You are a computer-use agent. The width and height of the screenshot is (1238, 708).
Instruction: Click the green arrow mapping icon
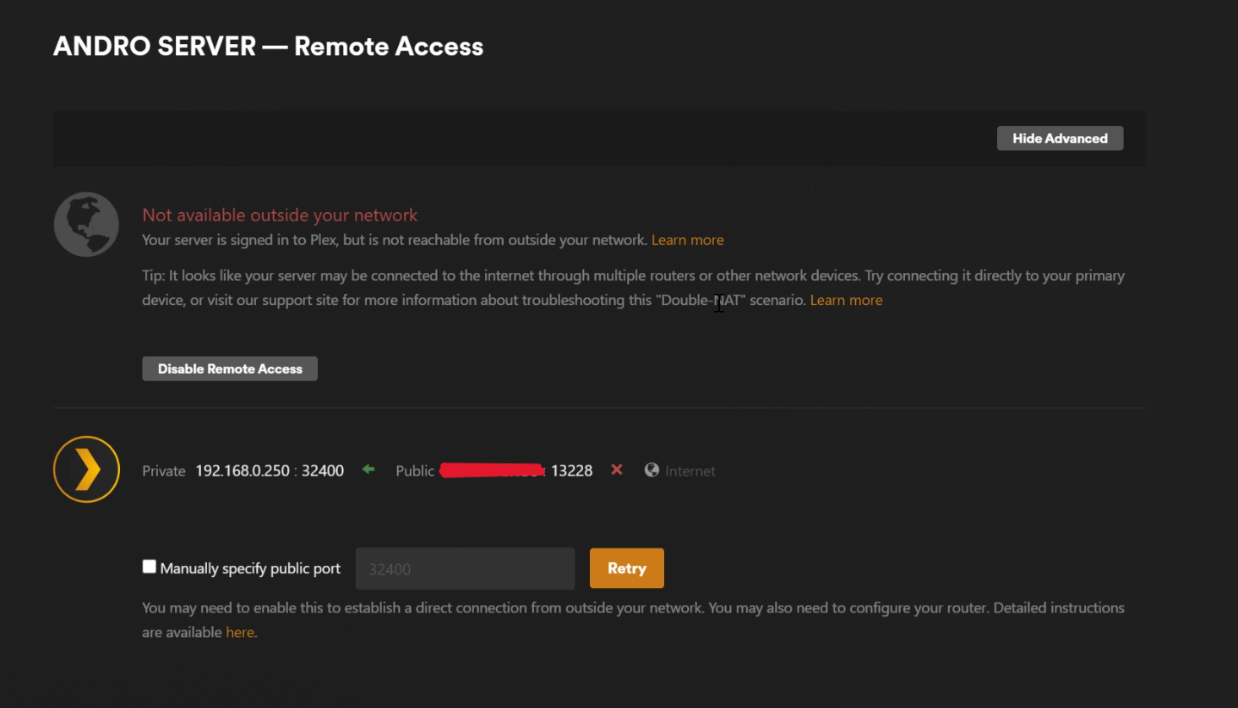(368, 469)
